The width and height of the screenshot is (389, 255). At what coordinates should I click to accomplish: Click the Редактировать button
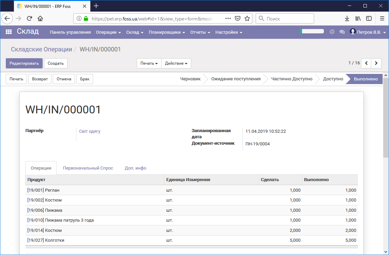[x=24, y=63]
